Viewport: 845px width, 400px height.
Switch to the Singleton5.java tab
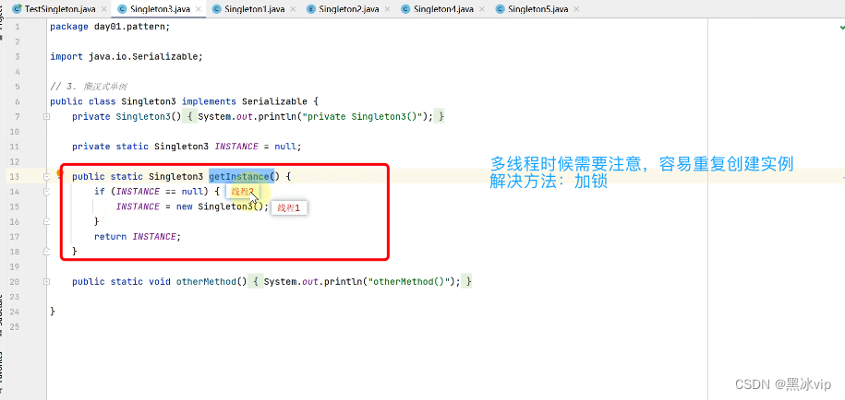pyautogui.click(x=533, y=9)
